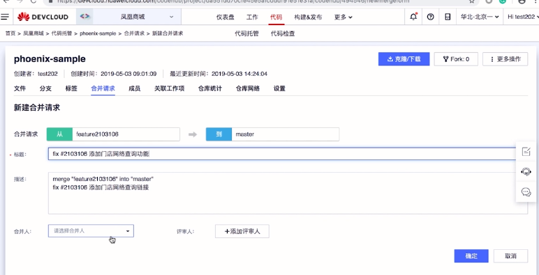Image resolution: width=539 pixels, height=275 pixels.
Task: Switch to the 标签 tab
Action: [71, 88]
